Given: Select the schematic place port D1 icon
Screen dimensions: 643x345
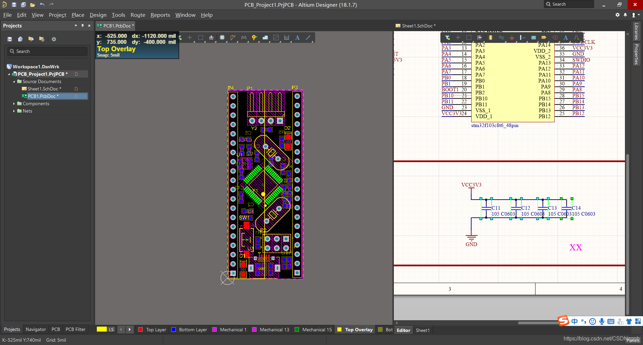Looking at the screenshot, I should click(x=544, y=38).
